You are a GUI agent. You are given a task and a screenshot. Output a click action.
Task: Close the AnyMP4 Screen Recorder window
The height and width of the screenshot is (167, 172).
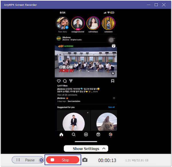point(164,5)
